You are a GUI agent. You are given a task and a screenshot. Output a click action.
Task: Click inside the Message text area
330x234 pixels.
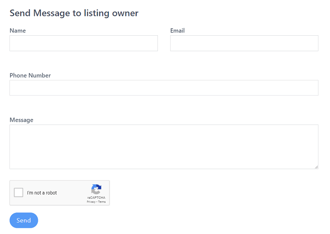(x=164, y=147)
